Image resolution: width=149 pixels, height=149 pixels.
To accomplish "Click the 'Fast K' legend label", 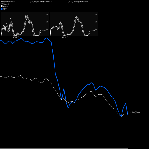I will [x=5, y=7].
